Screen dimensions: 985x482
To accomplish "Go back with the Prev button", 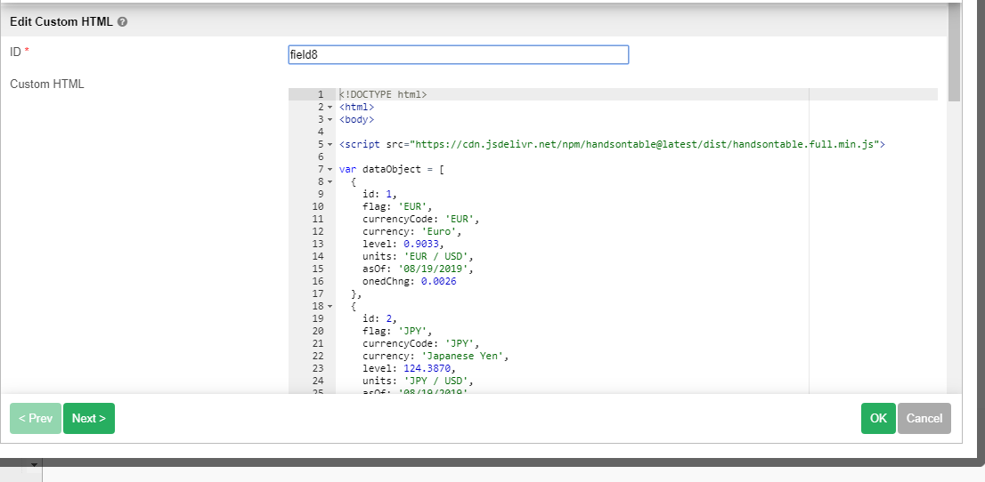I will click(x=36, y=419).
